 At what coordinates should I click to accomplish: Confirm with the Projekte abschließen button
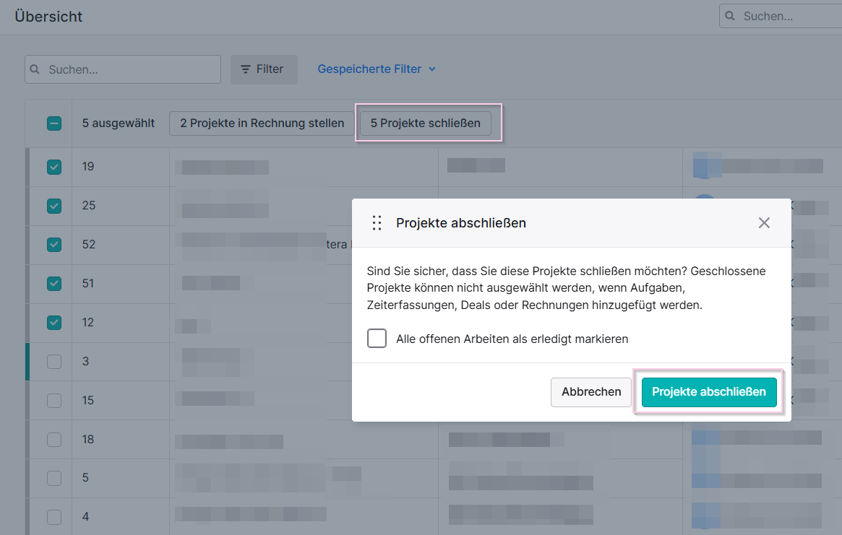tap(709, 392)
